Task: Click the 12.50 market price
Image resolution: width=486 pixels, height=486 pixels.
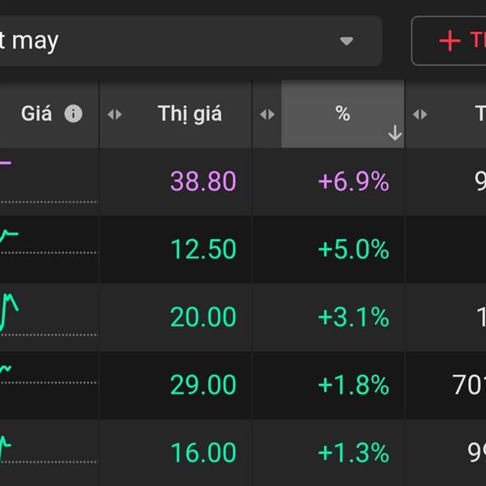Action: tap(202, 249)
